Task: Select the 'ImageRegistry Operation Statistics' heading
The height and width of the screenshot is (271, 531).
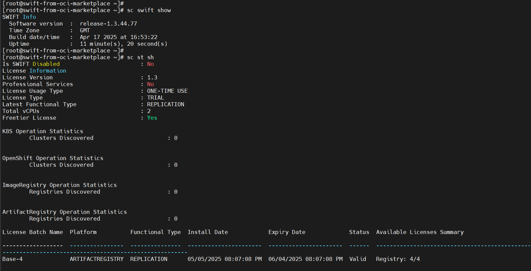Action: [60, 185]
